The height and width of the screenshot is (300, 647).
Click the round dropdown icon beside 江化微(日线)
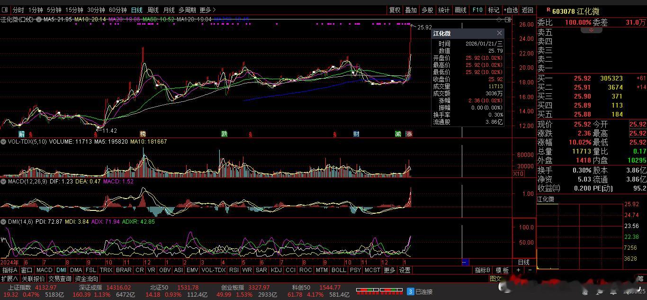click(38, 19)
